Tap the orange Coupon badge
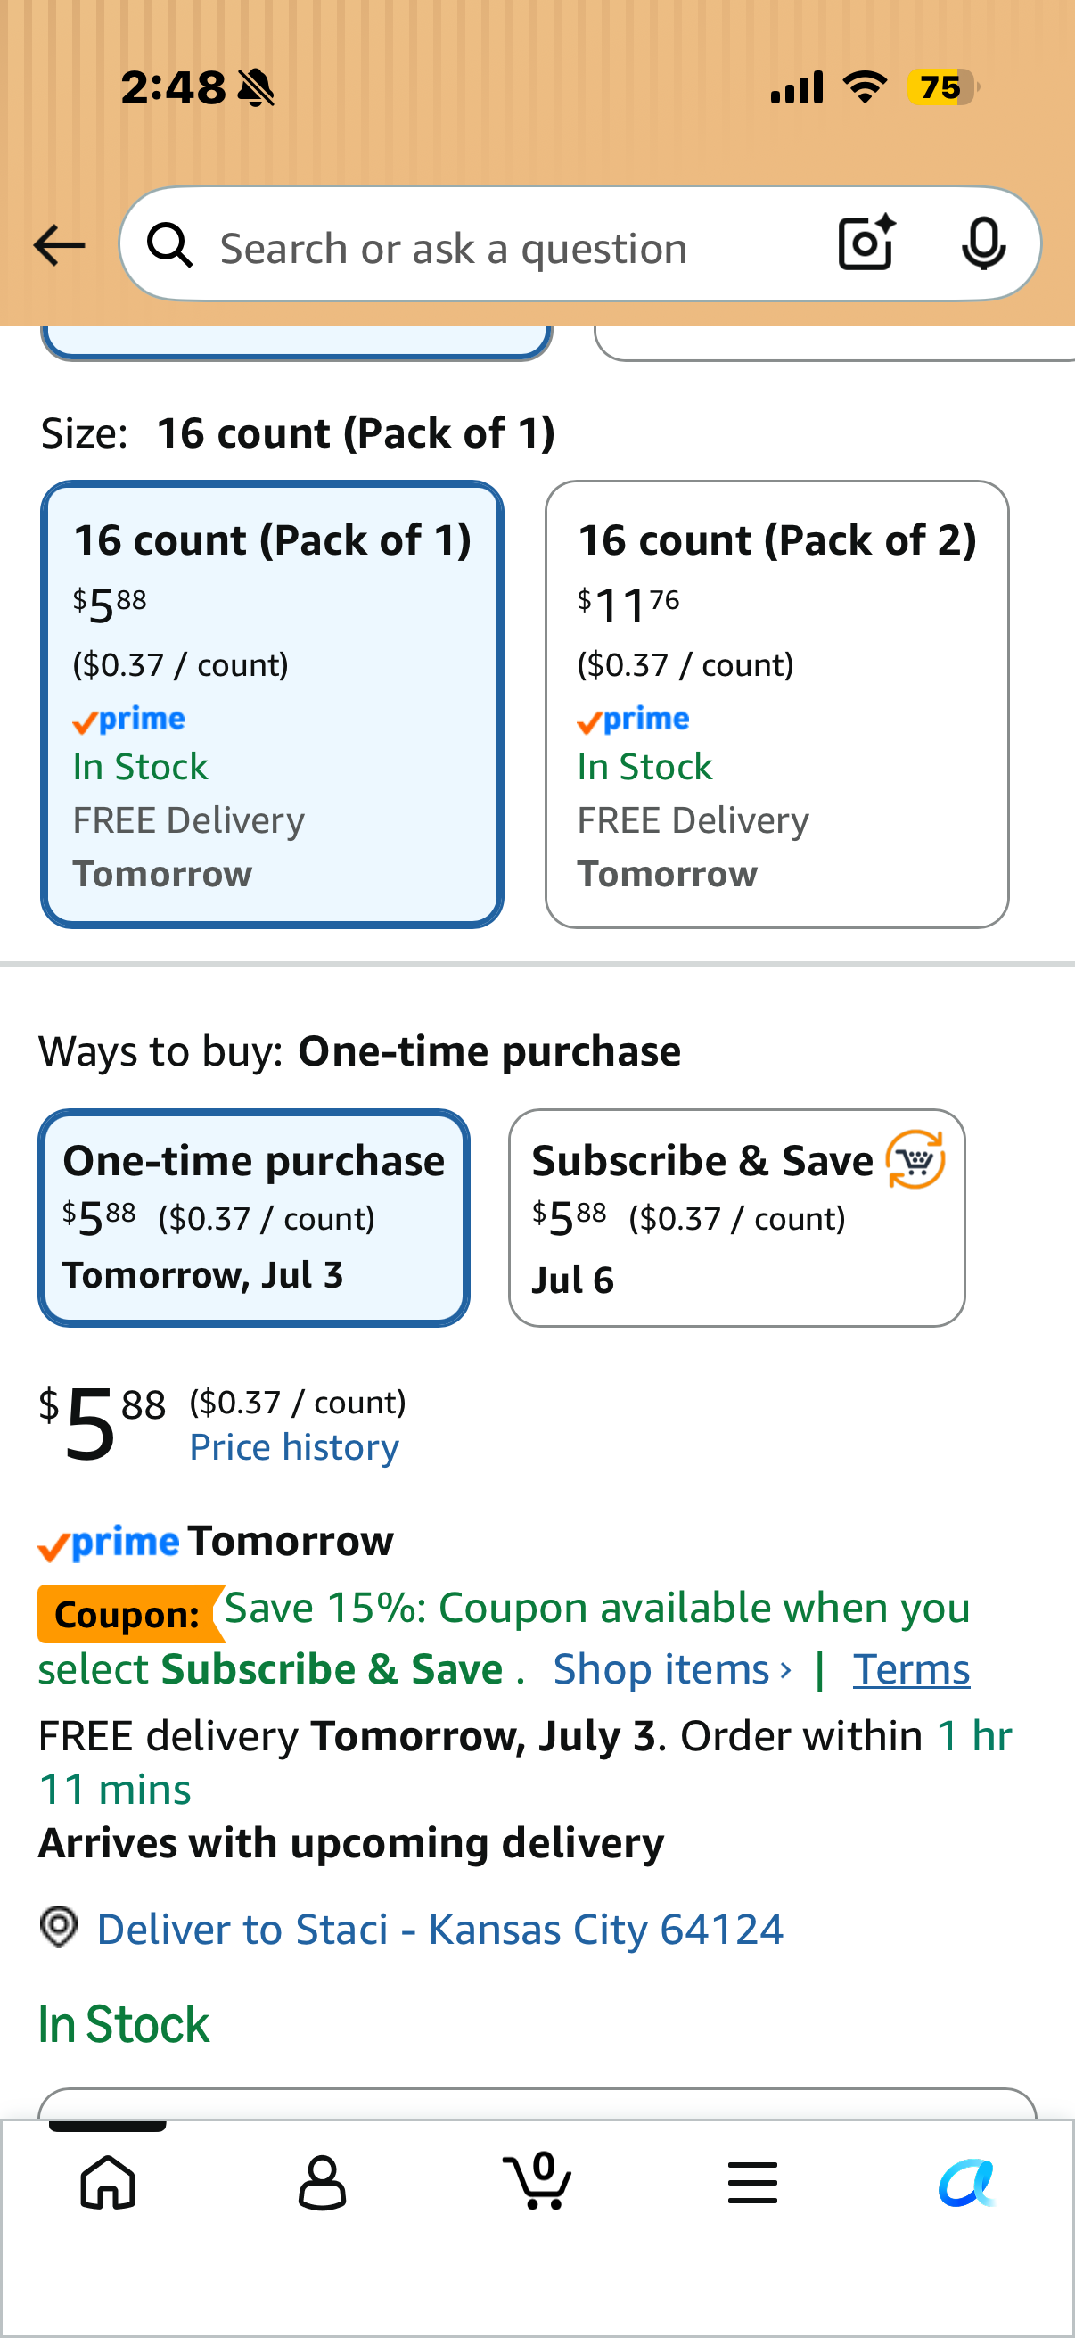 (x=129, y=1614)
